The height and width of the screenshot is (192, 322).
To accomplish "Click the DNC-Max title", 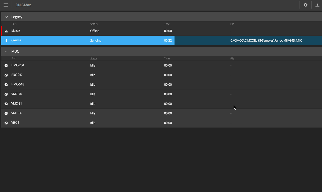I will click(x=23, y=5).
